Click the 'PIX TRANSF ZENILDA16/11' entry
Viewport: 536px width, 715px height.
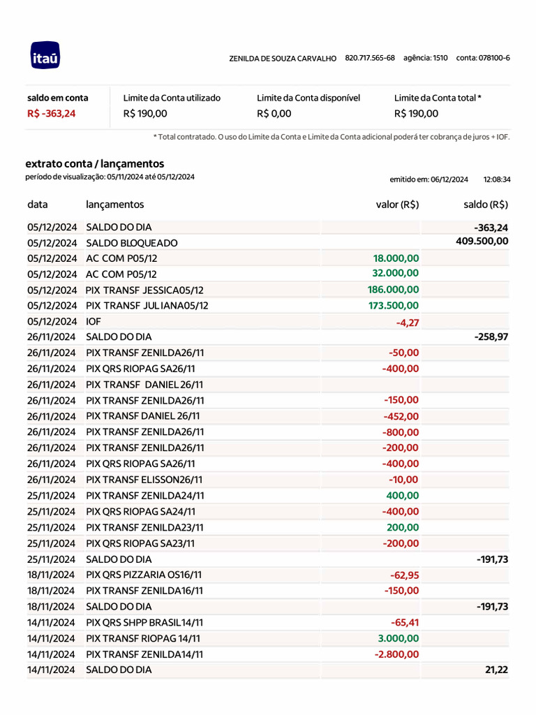coord(145,591)
